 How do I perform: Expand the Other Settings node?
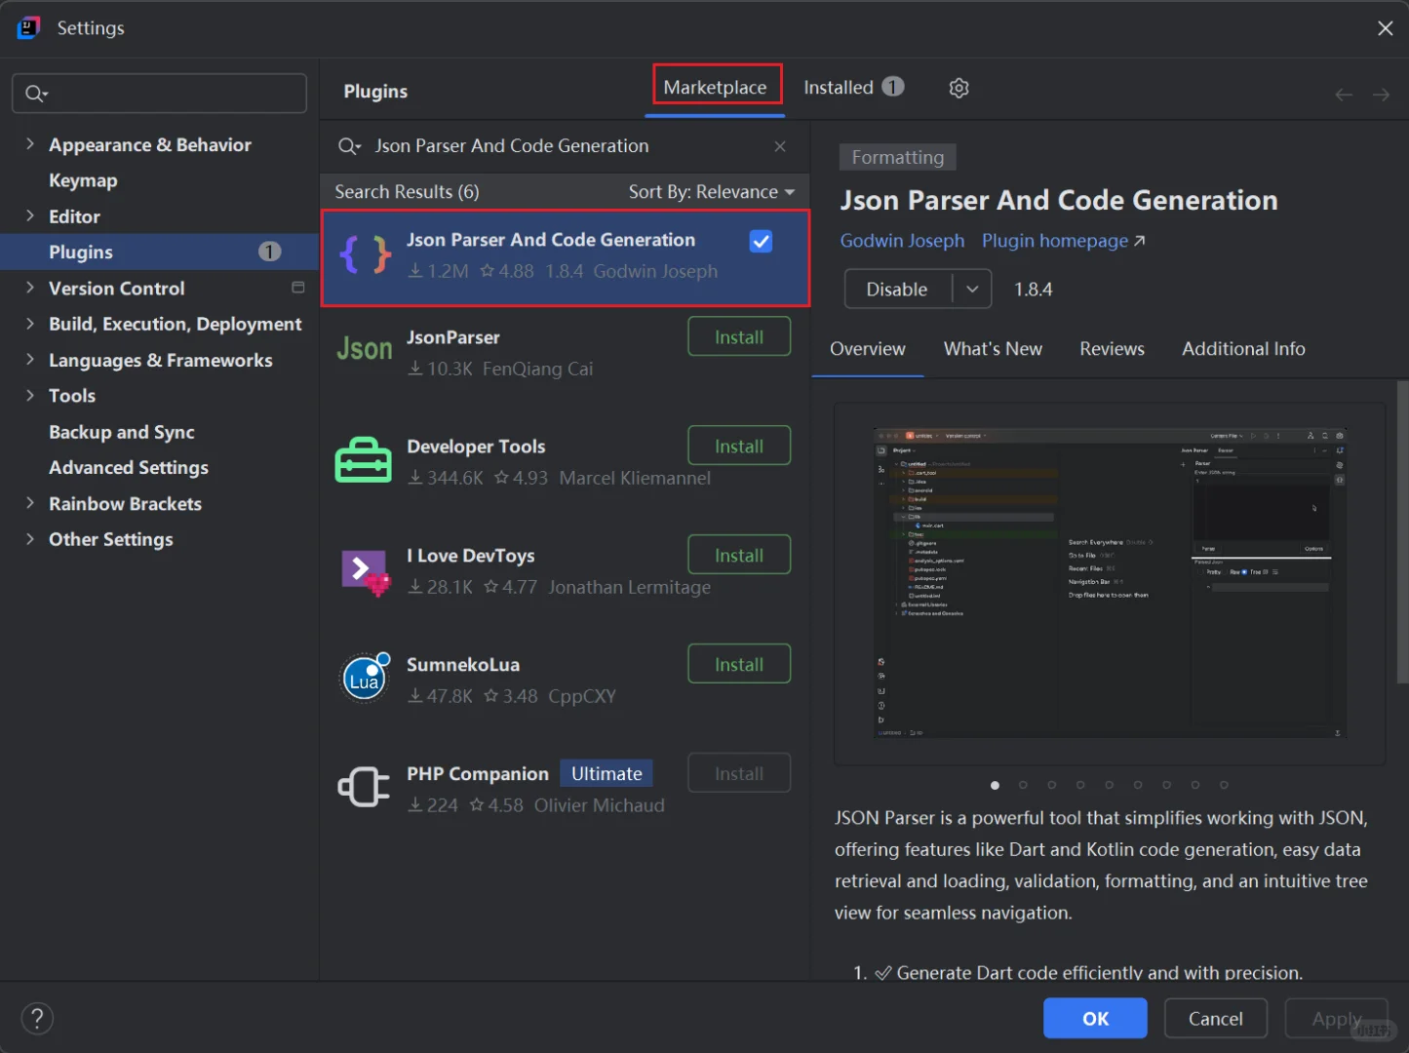click(30, 539)
